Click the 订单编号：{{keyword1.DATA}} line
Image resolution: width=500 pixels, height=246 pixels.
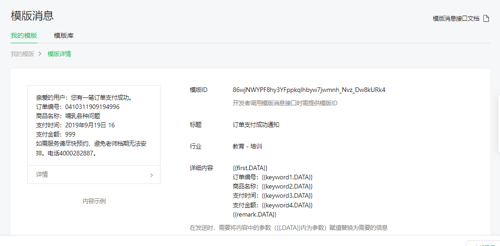coord(273,177)
